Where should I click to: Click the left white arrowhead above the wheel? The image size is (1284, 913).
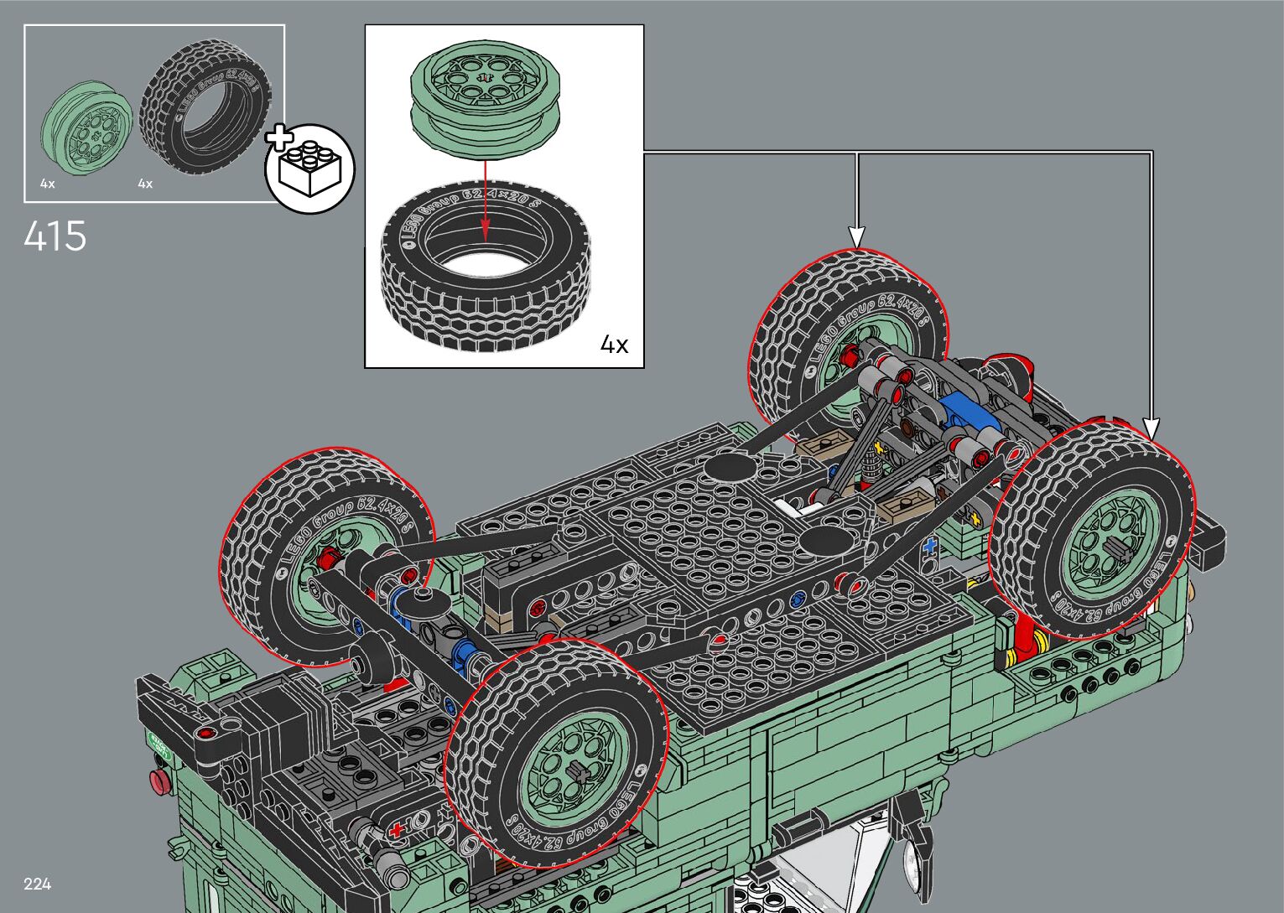(x=856, y=236)
